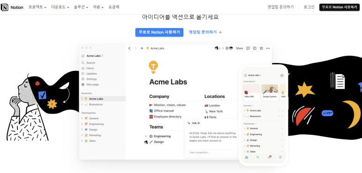This screenshot has width=362, height=173.
Task: Click the blue 영업팀 문의하기 arrow link
Action: click(205, 32)
